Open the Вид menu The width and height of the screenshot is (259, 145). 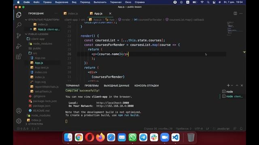coord(74,2)
